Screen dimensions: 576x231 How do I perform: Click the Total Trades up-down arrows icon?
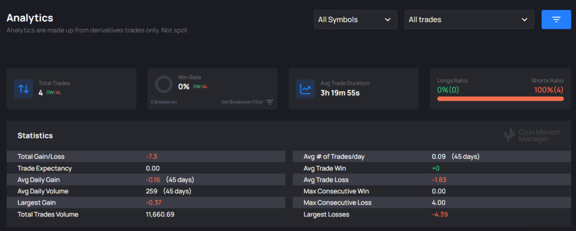coord(23,89)
